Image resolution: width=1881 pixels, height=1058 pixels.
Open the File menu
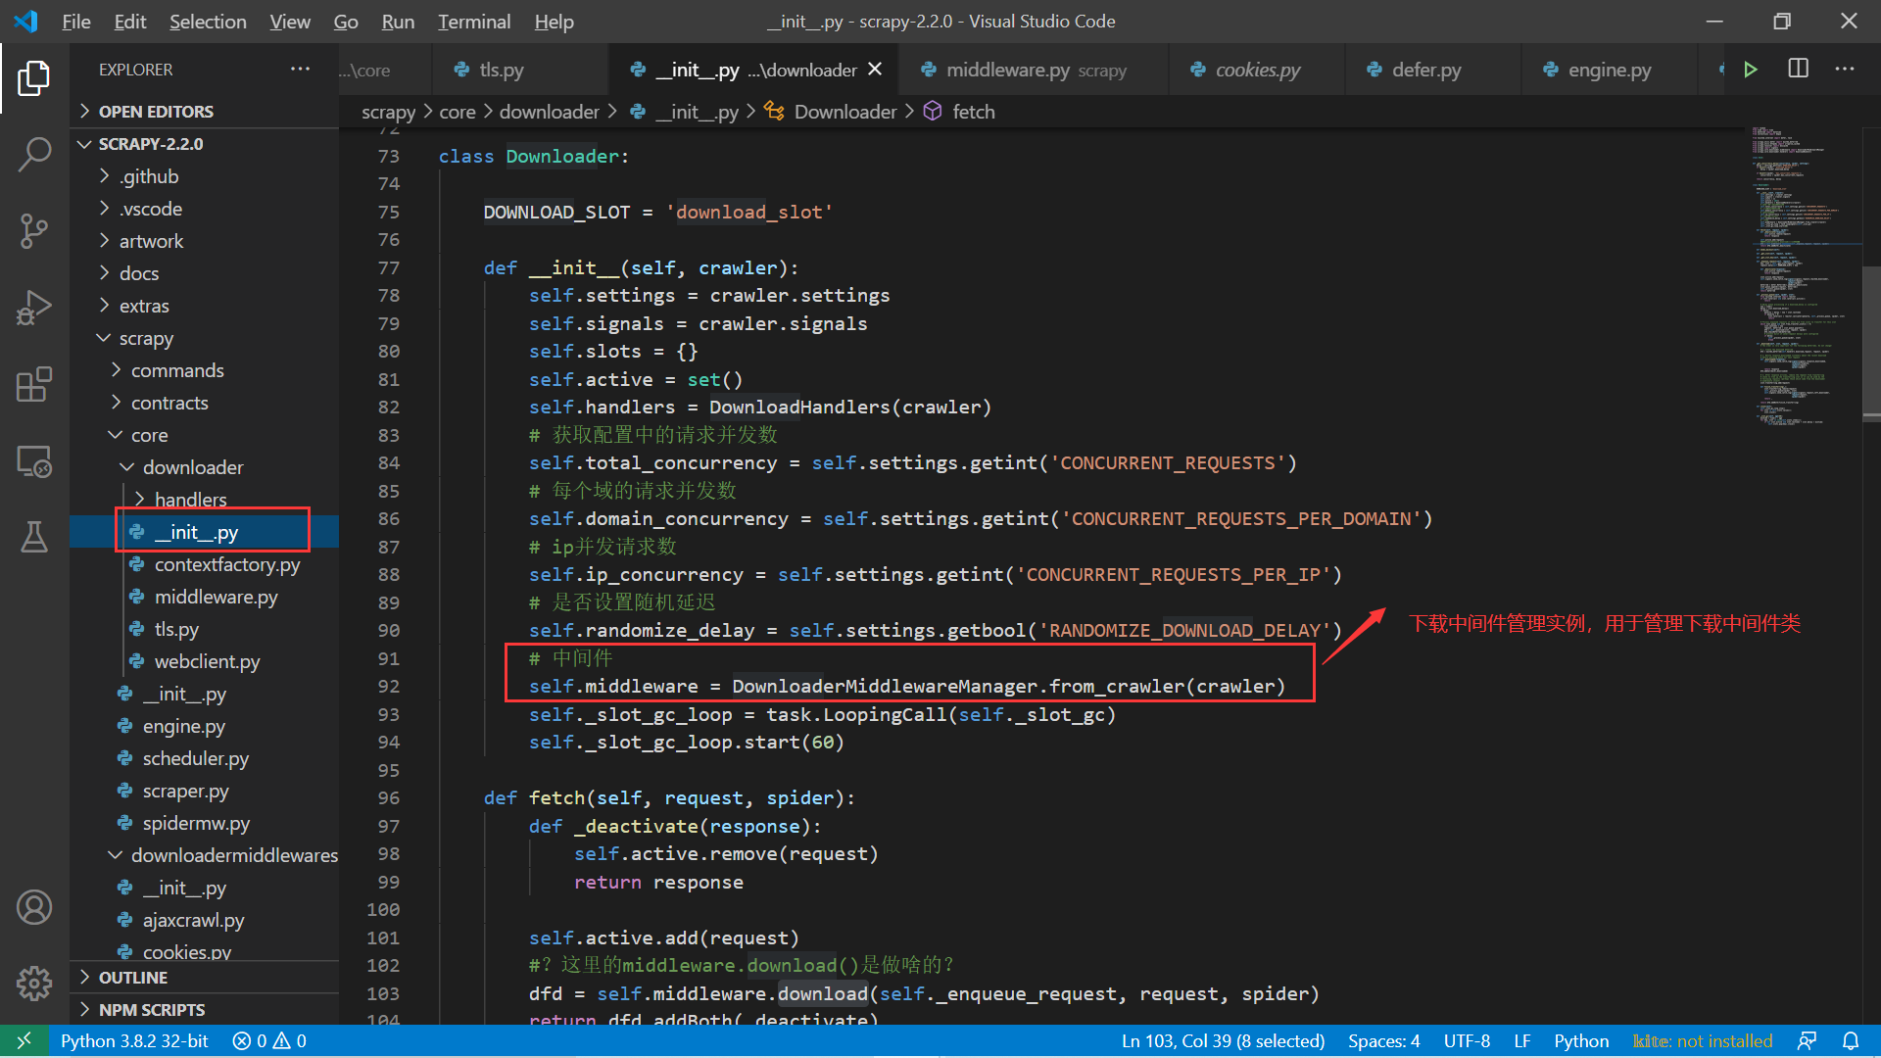point(75,21)
